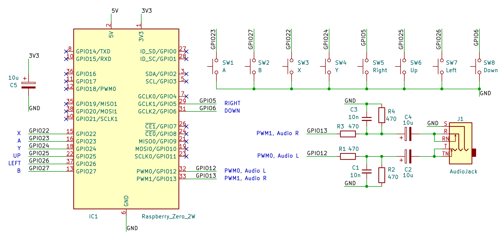Viewport: 504px width, 240px height.
Task: Select the Raspberry_Zero_2W value text
Action: point(168,216)
